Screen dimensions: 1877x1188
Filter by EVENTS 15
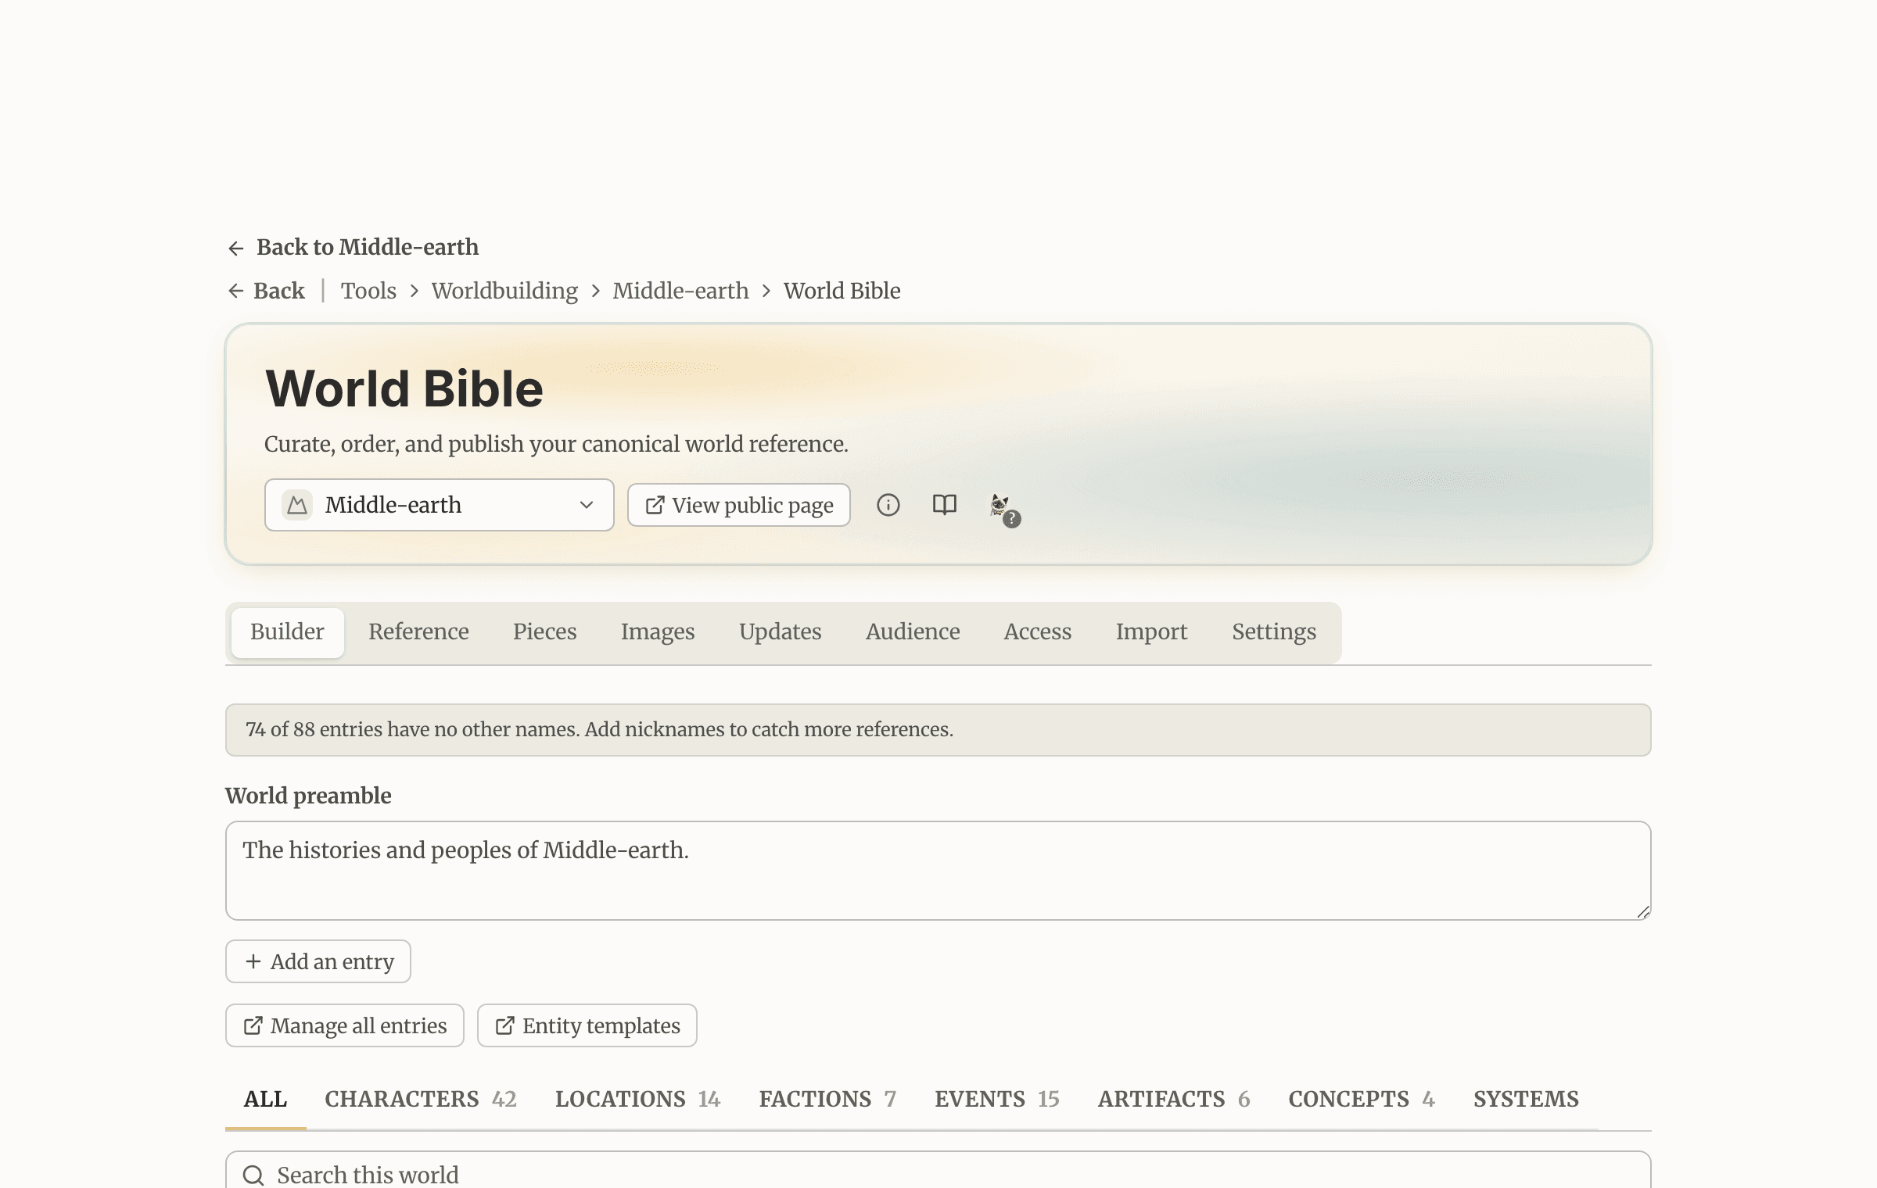point(997,1100)
